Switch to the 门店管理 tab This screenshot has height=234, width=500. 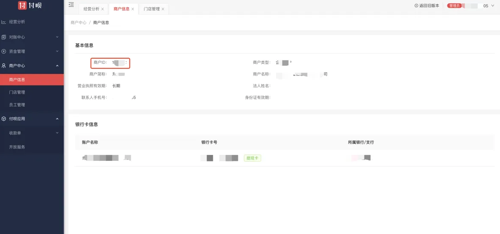click(x=151, y=9)
